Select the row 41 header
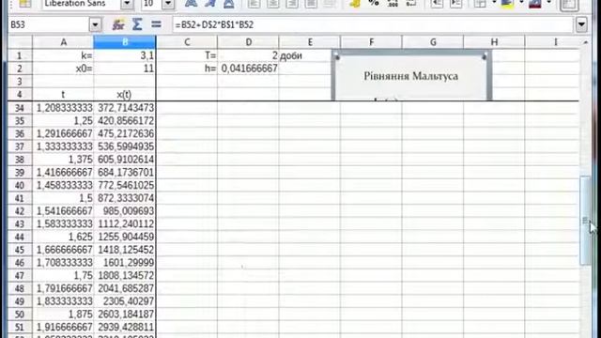601x338 pixels. click(x=20, y=198)
